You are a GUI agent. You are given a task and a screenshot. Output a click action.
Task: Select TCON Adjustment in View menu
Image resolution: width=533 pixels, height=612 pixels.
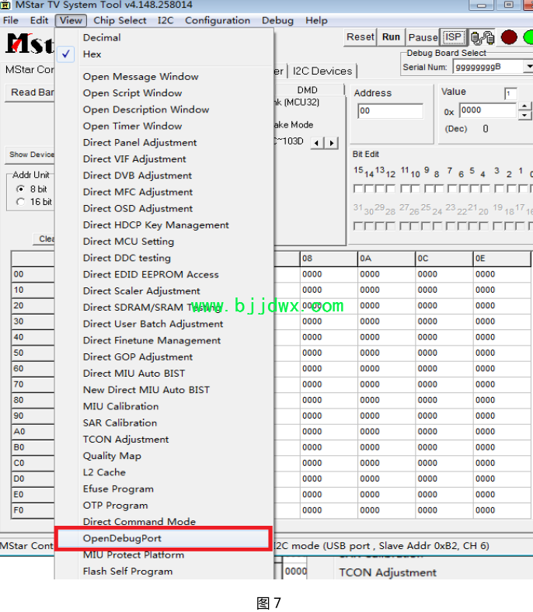pyautogui.click(x=164, y=439)
